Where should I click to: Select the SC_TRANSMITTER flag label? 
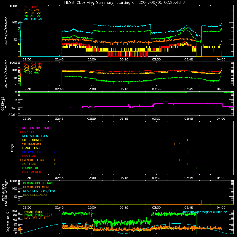tap(34, 144)
